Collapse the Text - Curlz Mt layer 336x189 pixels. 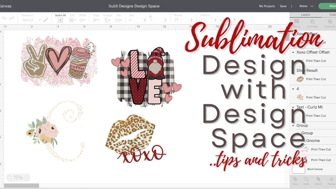[293, 107]
